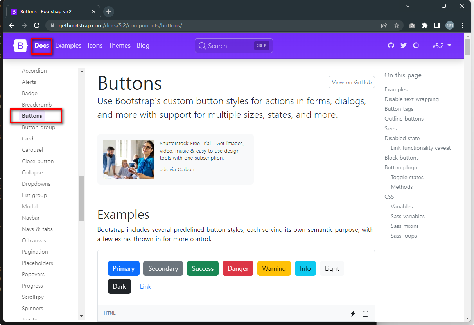Screen dimensions: 474x325
Task: Click the page scrollbar down arrow
Action: point(467,318)
